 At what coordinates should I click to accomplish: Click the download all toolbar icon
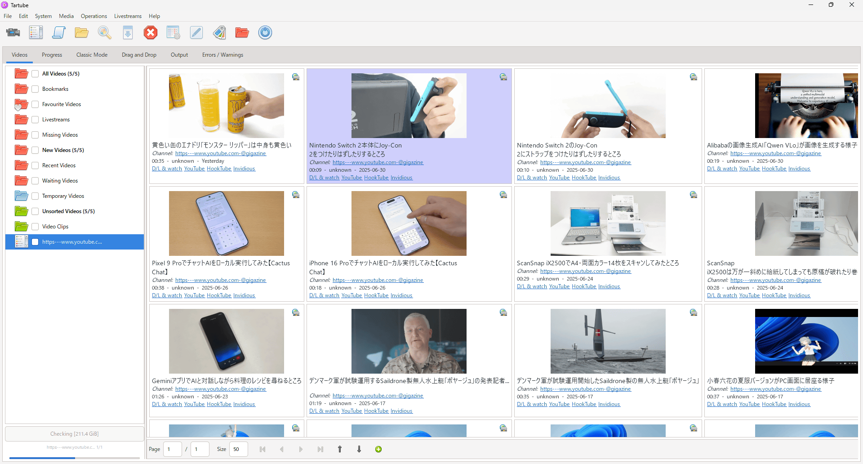point(128,32)
